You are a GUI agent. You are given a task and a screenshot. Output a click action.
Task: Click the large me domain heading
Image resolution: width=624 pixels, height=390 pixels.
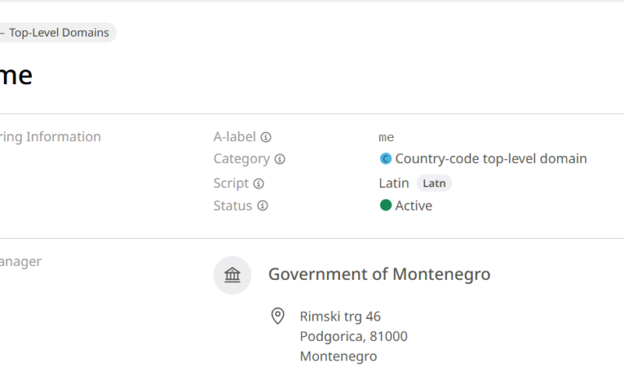[x=16, y=76]
